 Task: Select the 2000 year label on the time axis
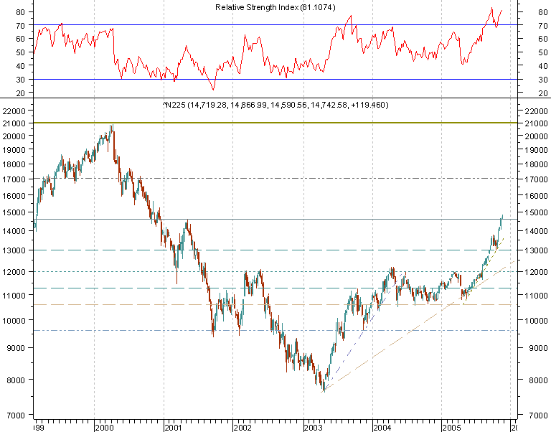[105, 428]
